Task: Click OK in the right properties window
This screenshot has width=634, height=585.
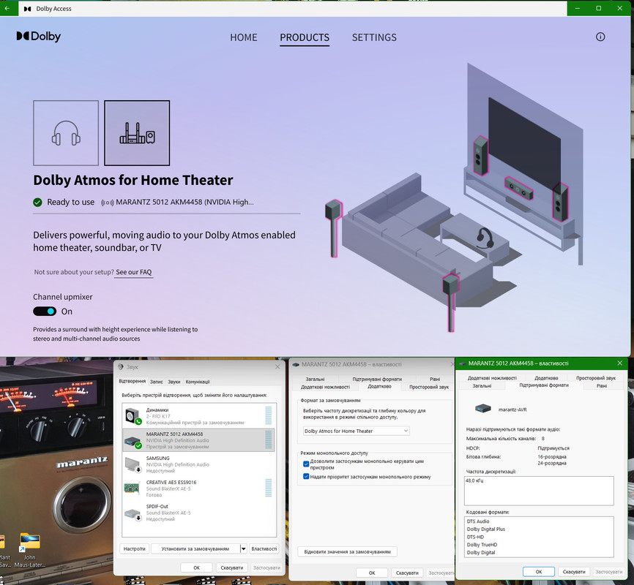Action: point(539,572)
